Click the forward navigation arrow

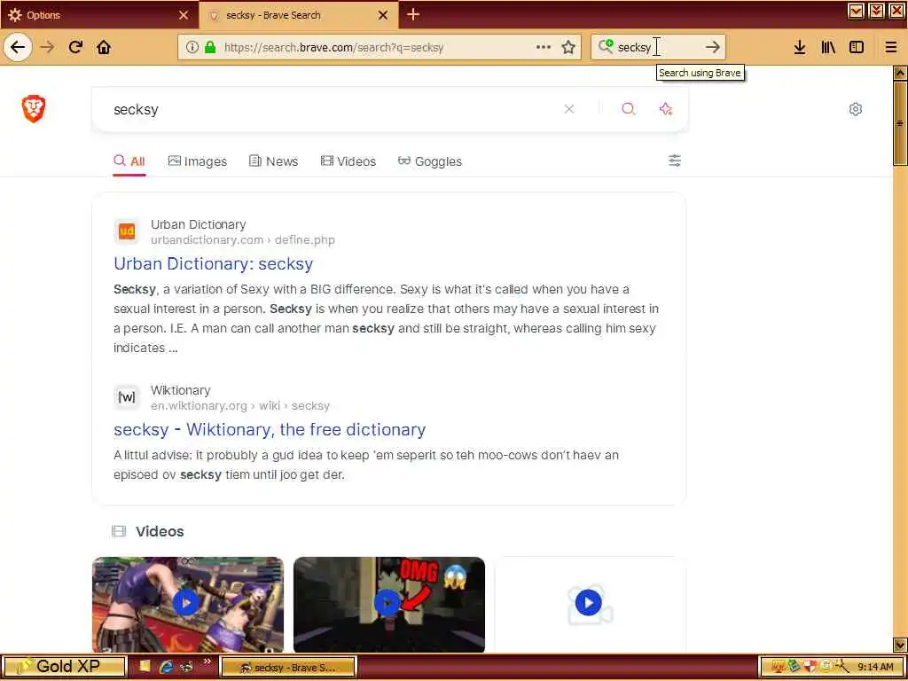click(x=47, y=47)
